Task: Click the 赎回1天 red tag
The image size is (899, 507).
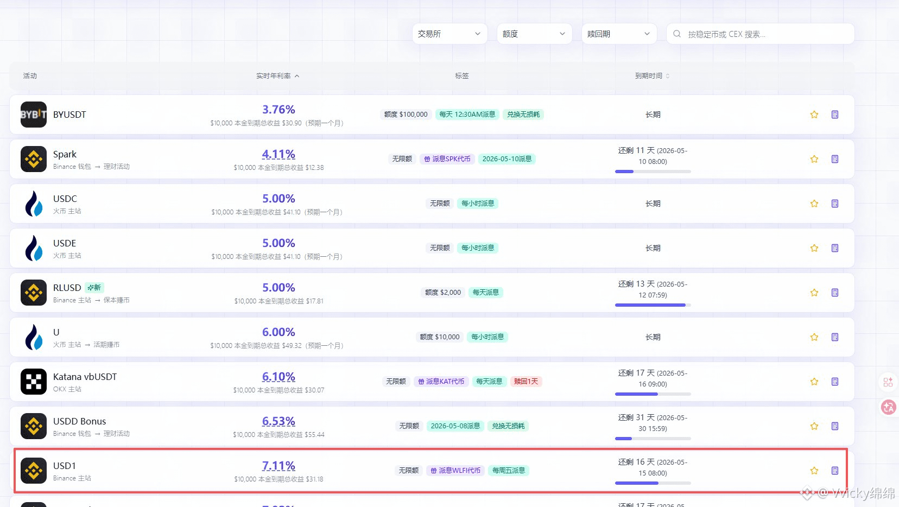Action: point(526,382)
